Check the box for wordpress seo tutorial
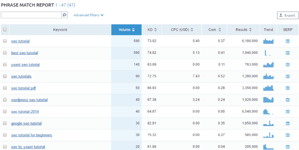The height and width of the screenshot is (150, 299). tap(5, 100)
